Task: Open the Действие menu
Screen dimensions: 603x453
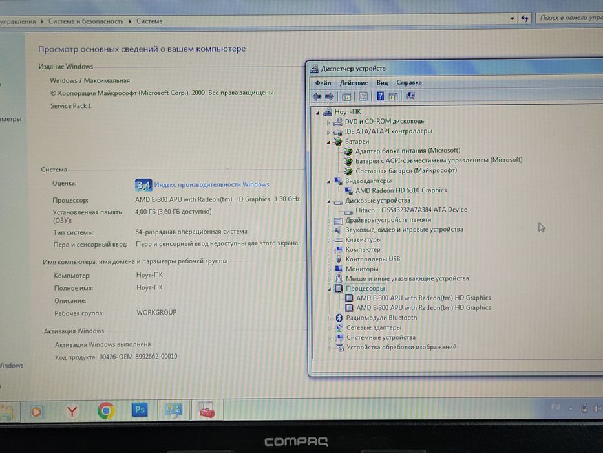Action: coord(354,83)
